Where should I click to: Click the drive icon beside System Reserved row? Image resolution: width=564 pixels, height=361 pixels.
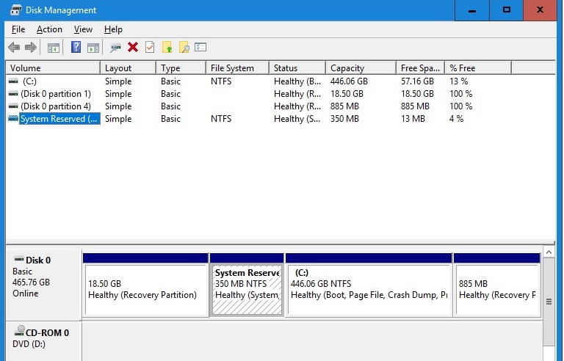13,119
